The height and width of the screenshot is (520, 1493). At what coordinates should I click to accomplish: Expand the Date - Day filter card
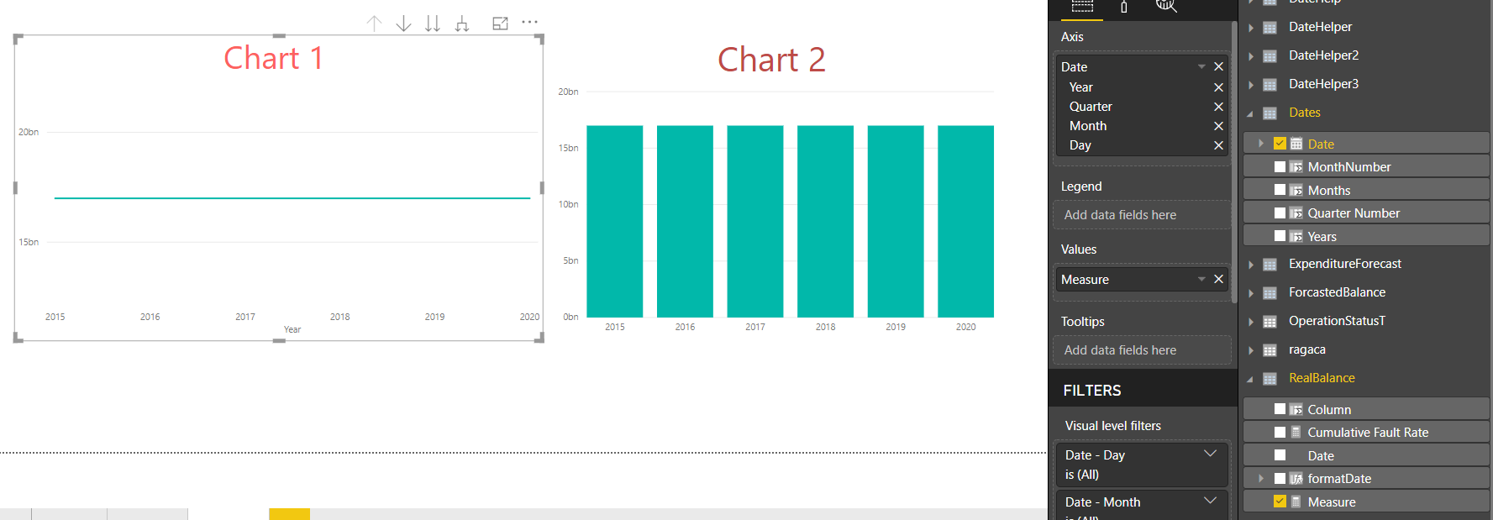pyautogui.click(x=1211, y=454)
